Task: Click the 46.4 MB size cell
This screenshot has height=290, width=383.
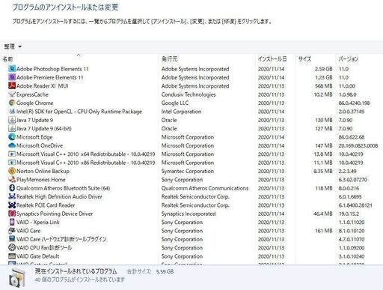Action: 323,214
